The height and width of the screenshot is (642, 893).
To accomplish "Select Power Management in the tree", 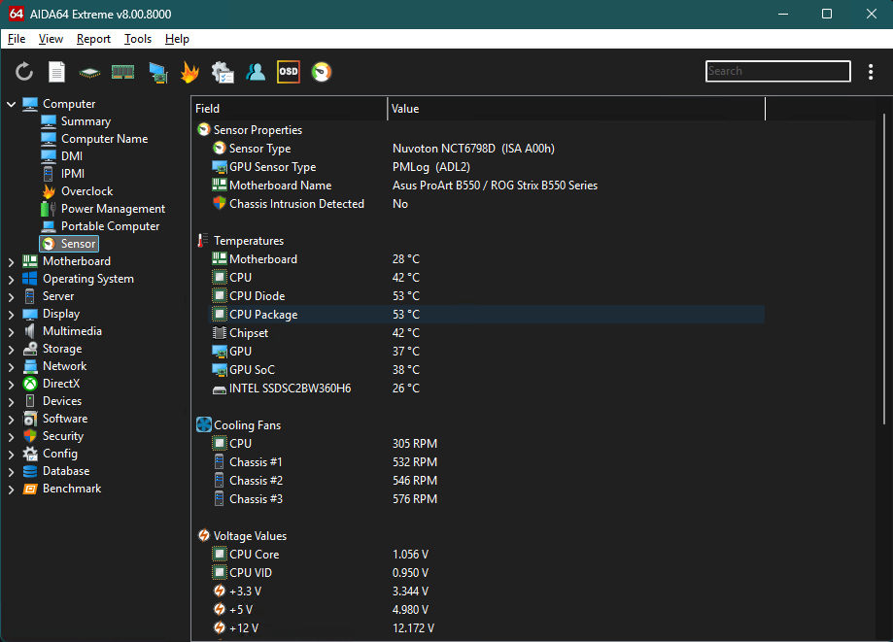I will (x=112, y=209).
